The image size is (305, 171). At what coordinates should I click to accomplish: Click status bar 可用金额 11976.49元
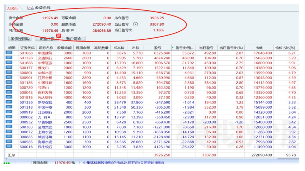coord(54,163)
